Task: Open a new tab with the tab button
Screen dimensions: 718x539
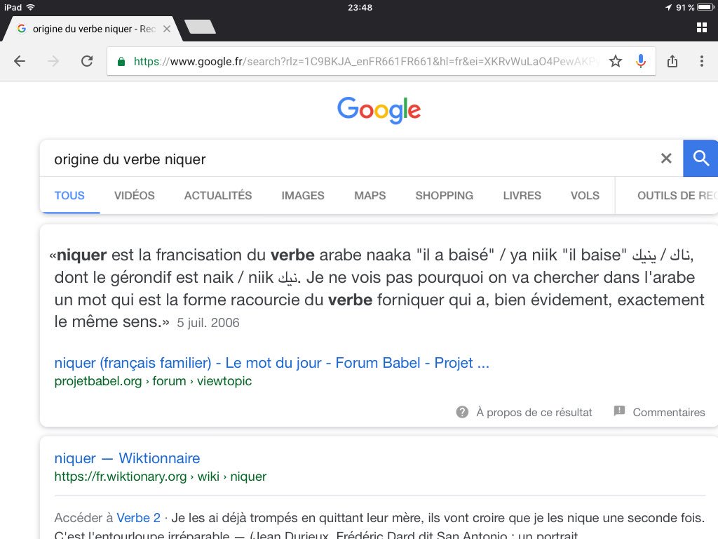Action: (200, 27)
